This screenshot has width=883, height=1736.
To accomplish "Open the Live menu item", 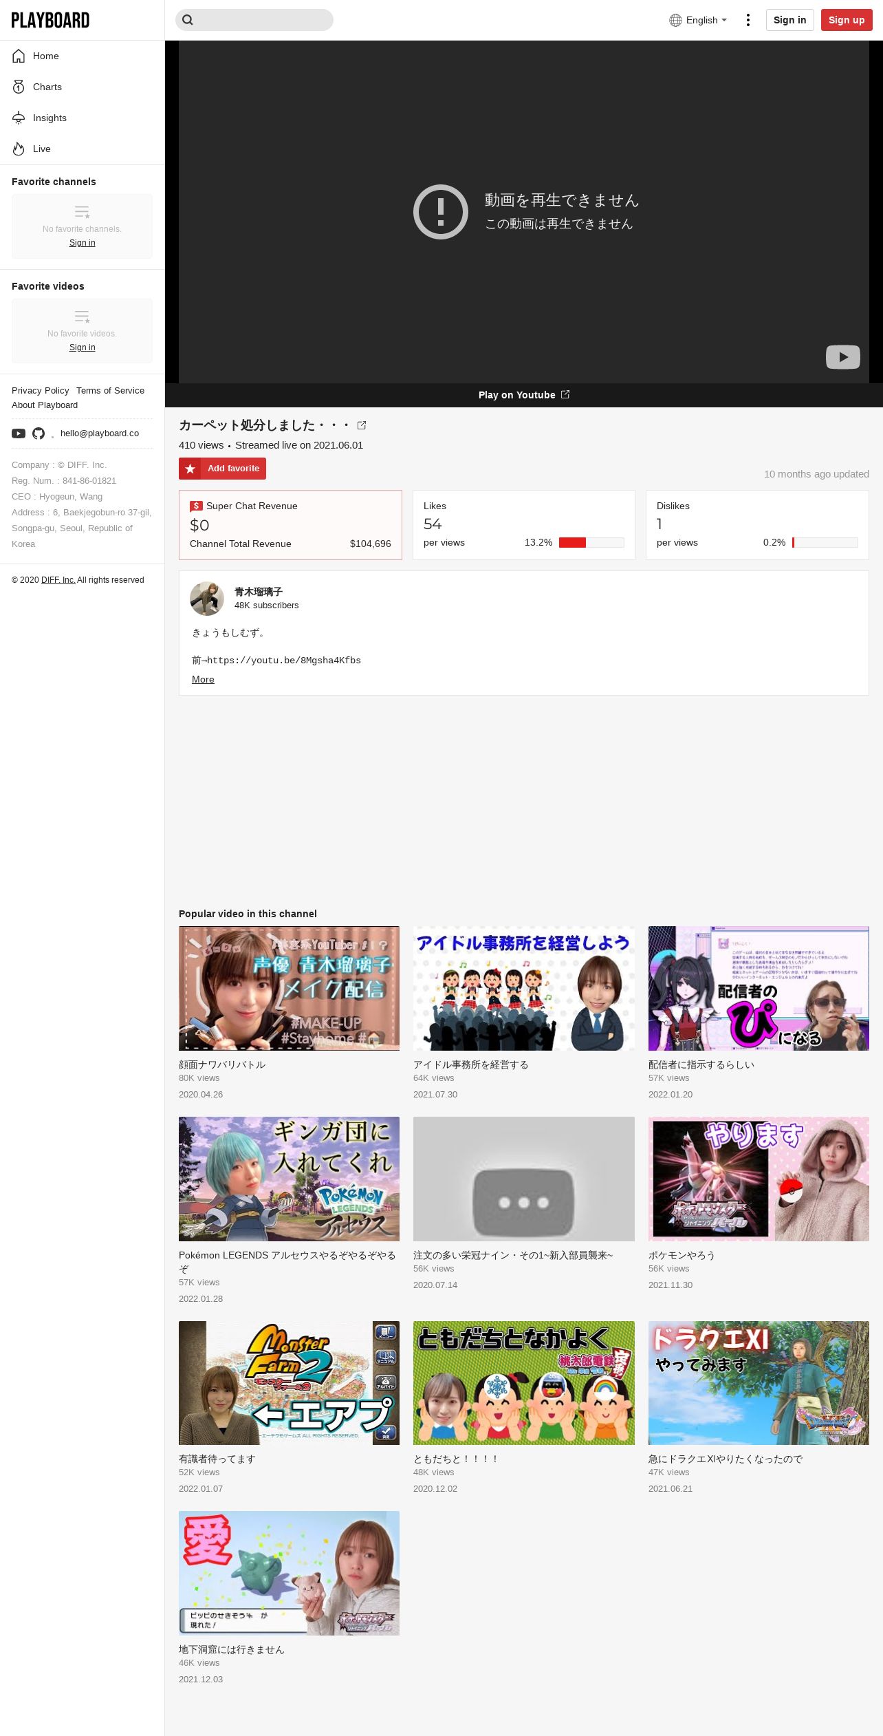I will point(82,149).
